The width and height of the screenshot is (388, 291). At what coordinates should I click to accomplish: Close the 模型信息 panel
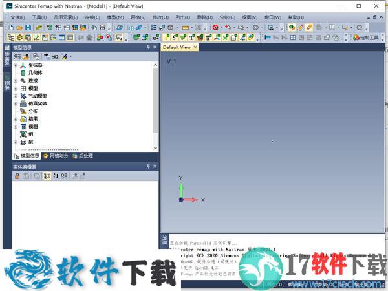[155, 47]
